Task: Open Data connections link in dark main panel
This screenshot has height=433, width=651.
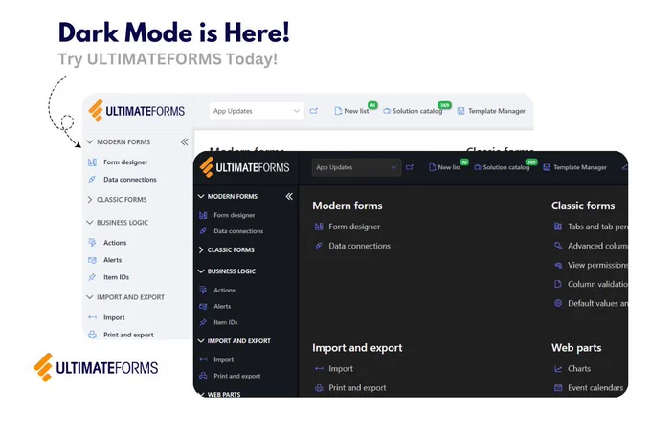Action: [x=360, y=246]
